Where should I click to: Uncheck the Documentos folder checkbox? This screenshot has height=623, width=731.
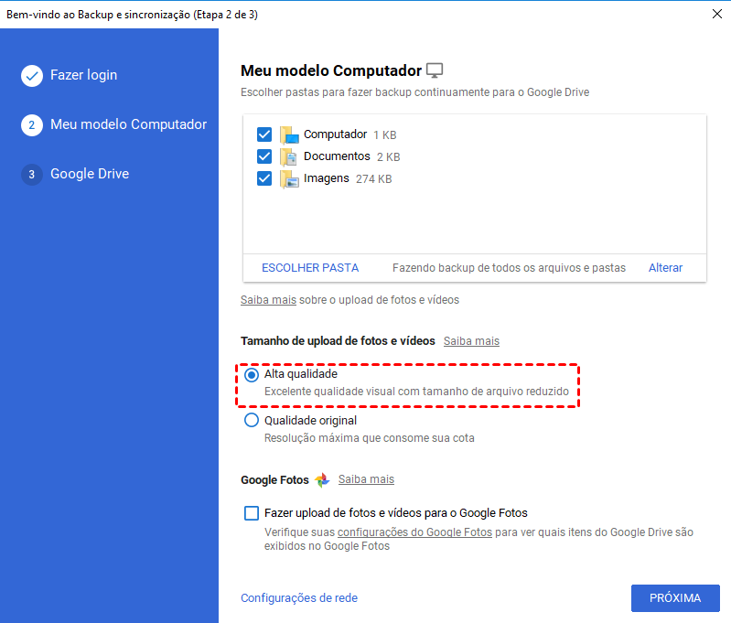coord(264,156)
